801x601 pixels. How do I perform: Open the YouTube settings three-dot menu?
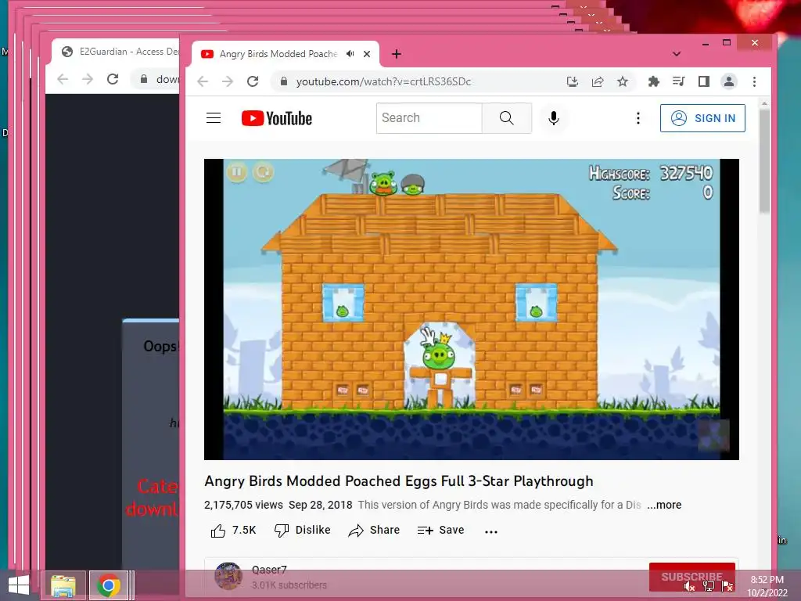pos(638,118)
